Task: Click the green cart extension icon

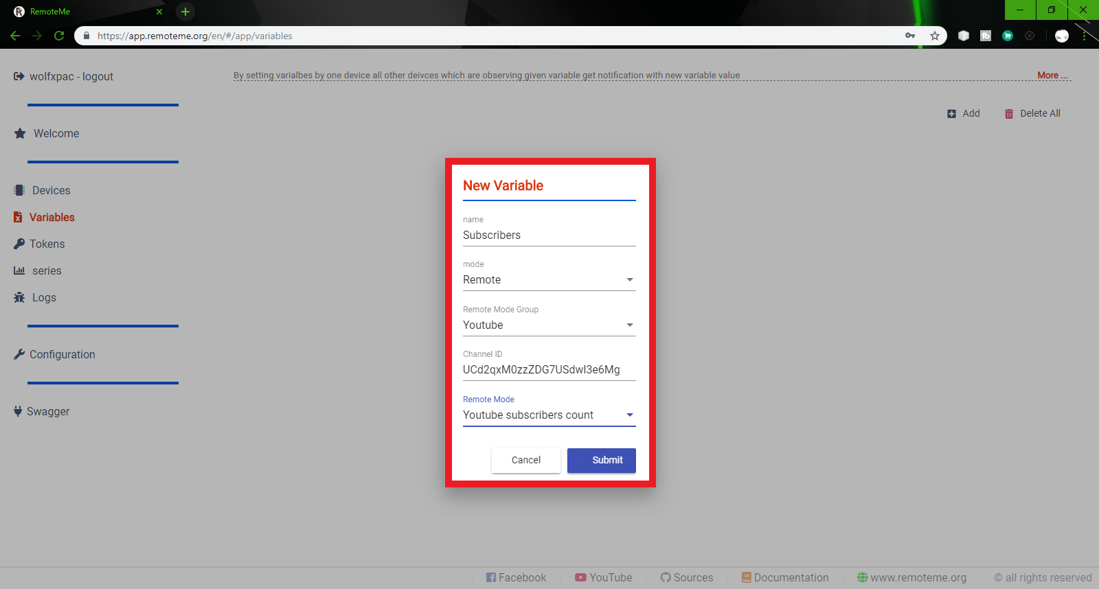Action: pos(1008,36)
